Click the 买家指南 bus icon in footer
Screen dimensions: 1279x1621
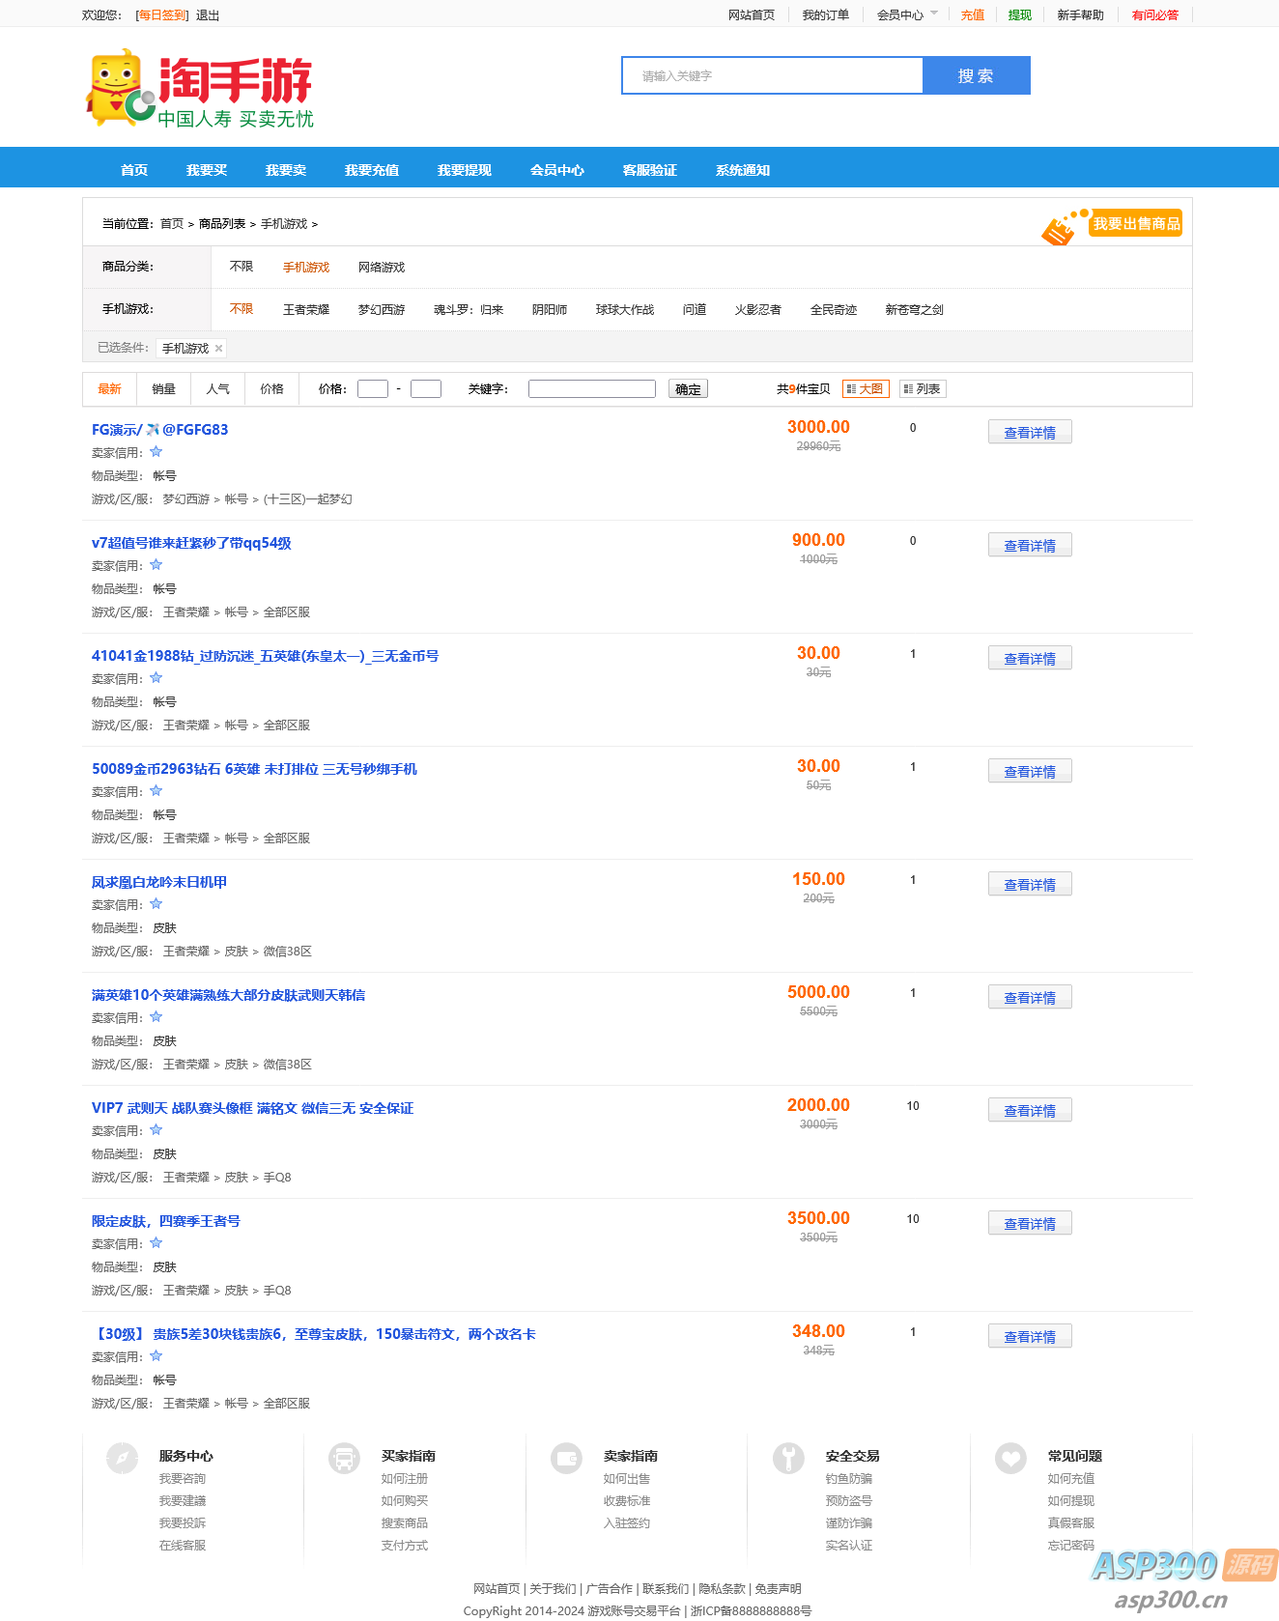click(344, 1458)
